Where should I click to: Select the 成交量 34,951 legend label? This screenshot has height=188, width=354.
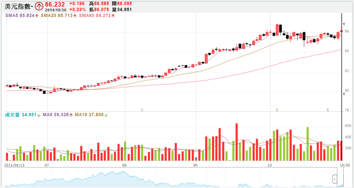point(20,115)
